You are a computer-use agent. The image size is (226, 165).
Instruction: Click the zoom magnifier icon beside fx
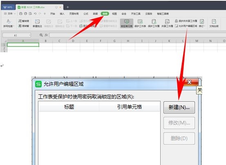coord(41,35)
